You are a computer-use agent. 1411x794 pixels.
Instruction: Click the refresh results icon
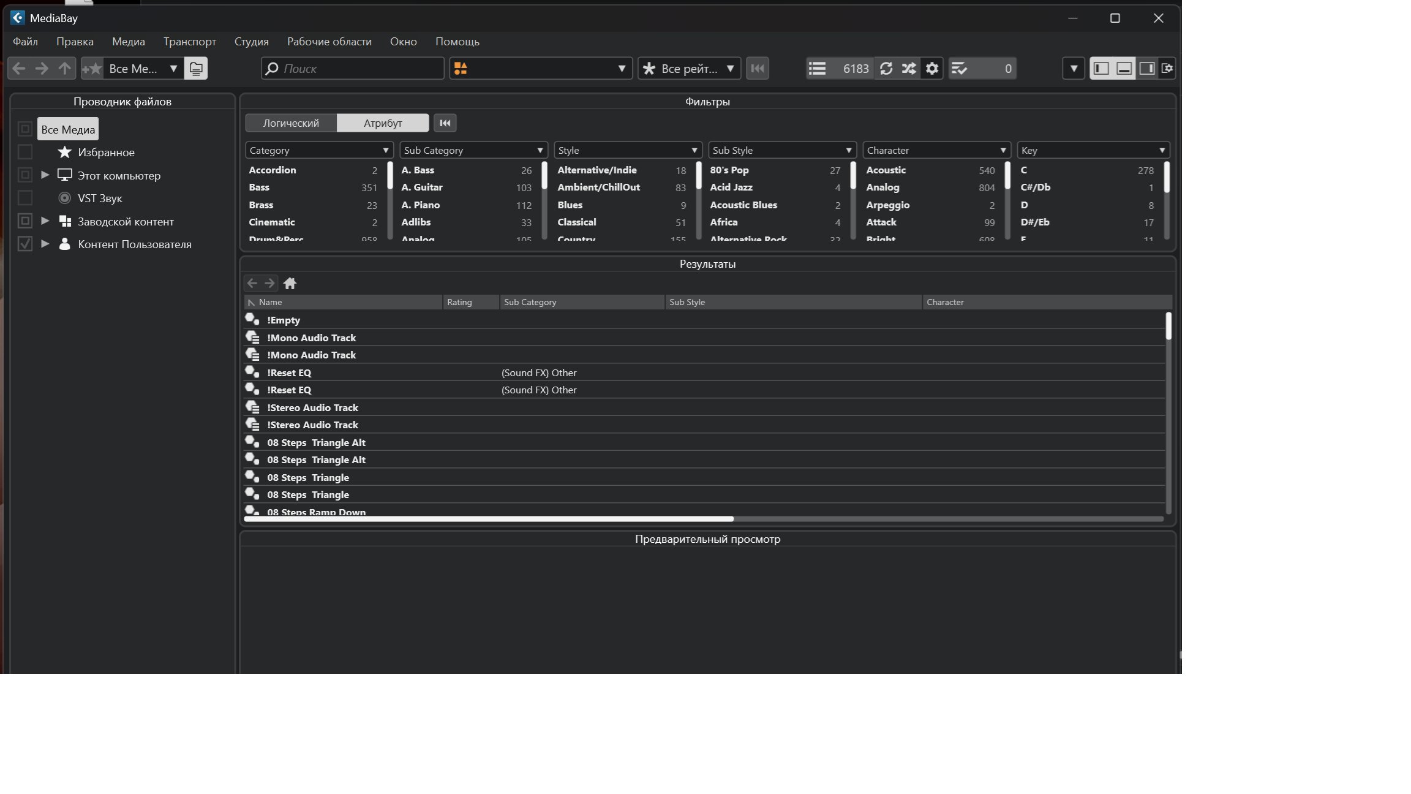(x=886, y=69)
